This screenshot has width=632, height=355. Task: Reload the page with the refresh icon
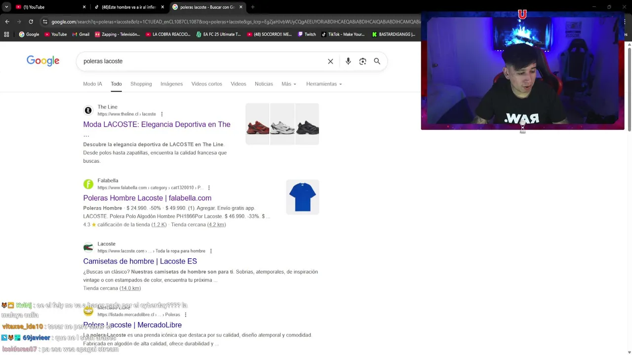click(x=31, y=22)
